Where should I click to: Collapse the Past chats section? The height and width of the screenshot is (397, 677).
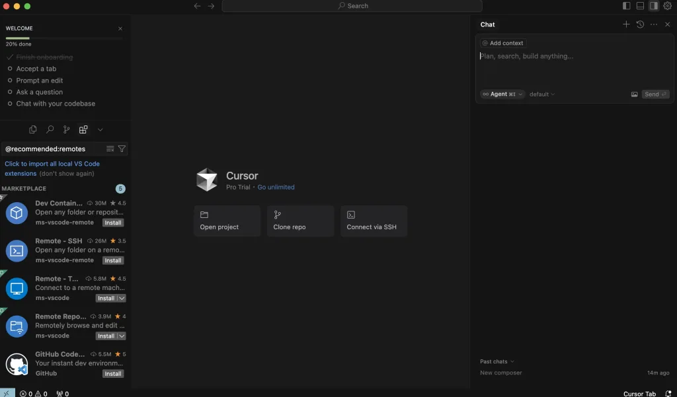tap(497, 361)
